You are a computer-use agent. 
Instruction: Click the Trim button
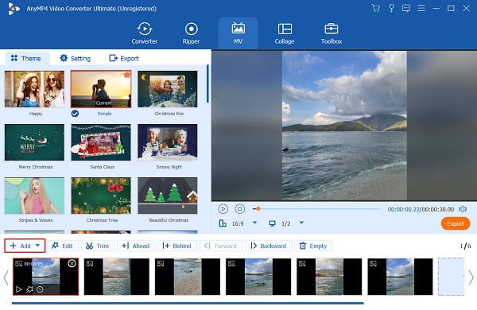(98, 246)
